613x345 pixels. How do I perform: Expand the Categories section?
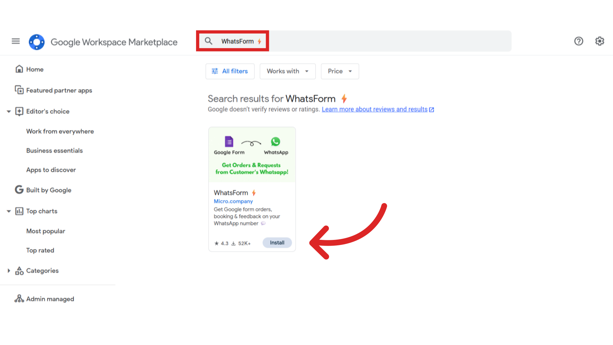[9, 271]
